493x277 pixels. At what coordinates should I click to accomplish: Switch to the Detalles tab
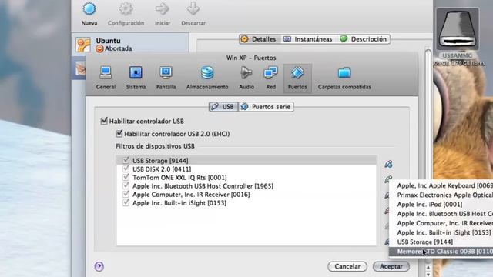tap(260, 39)
